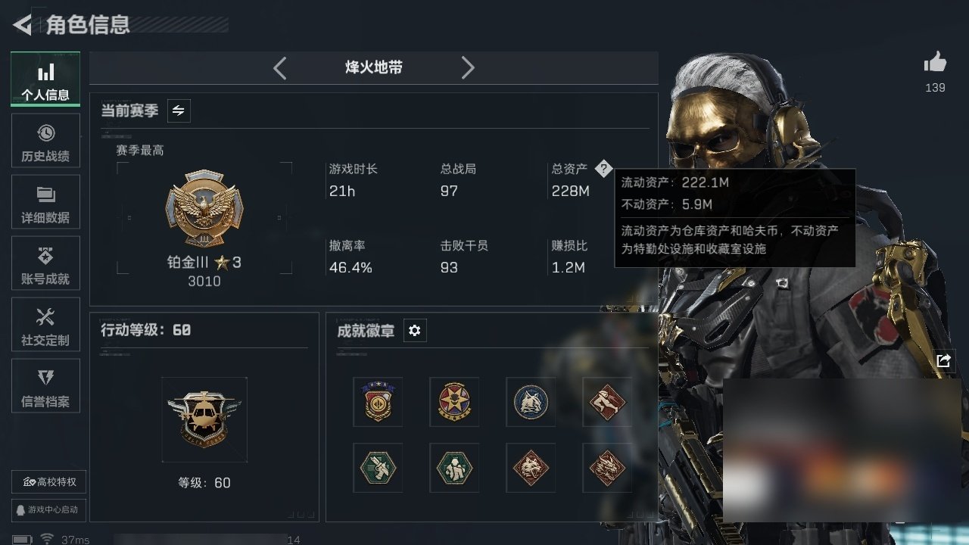Select the red dragon achievement badge
The width and height of the screenshot is (969, 545).
tap(607, 468)
